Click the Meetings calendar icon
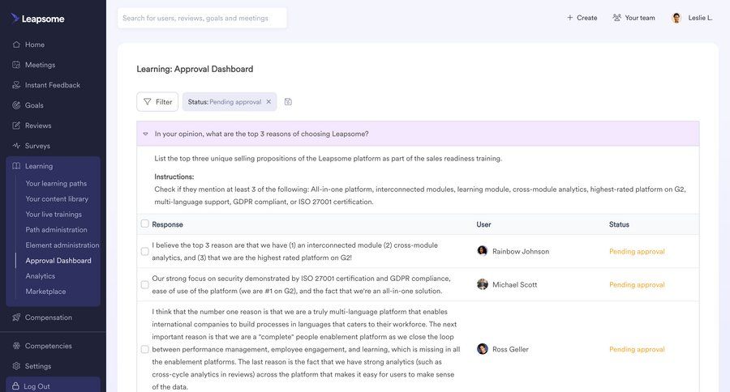This screenshot has height=392, width=730. (x=16, y=65)
